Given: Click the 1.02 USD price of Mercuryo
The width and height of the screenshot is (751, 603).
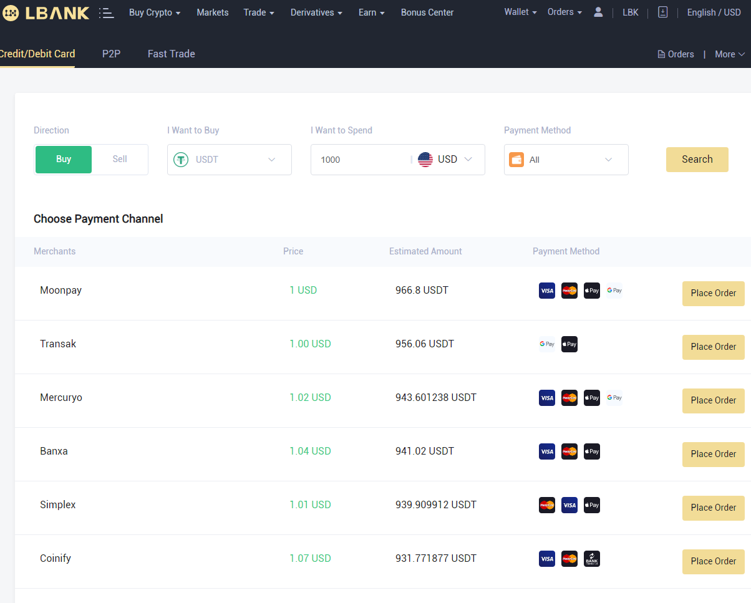Looking at the screenshot, I should click(x=310, y=397).
